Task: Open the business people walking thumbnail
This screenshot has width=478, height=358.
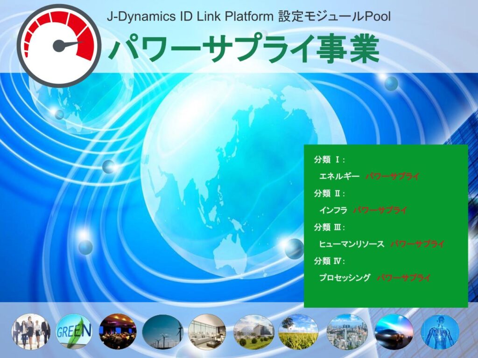Action: [x=31, y=331]
